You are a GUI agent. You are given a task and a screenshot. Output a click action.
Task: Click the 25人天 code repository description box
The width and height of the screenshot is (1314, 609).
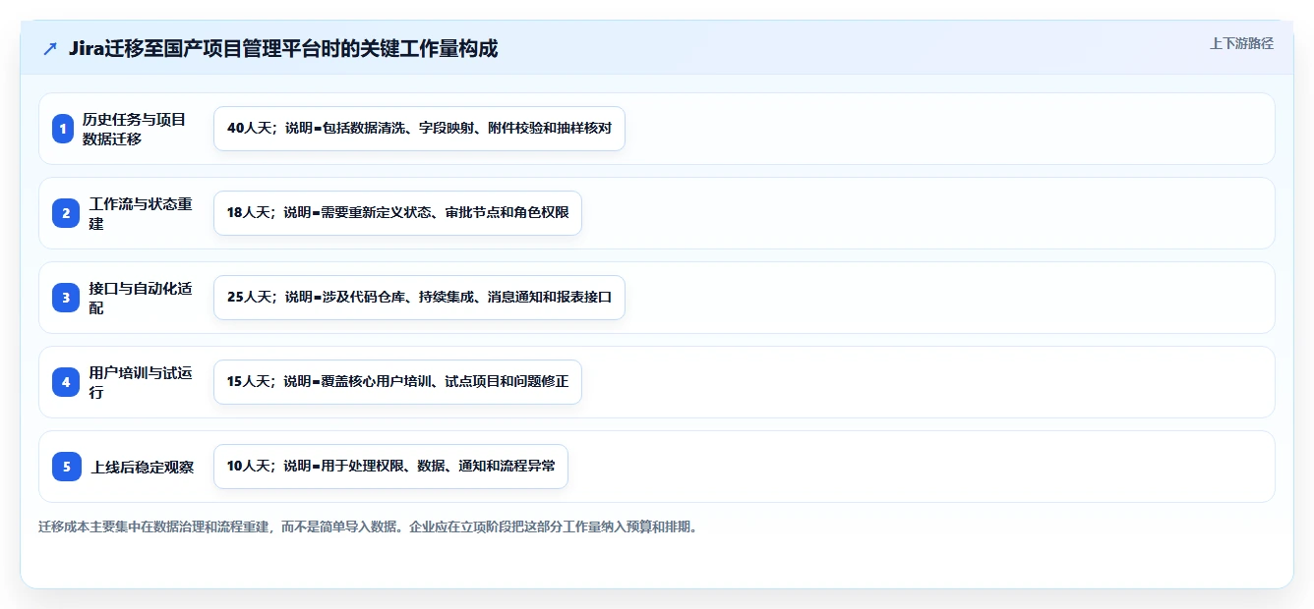coord(419,298)
